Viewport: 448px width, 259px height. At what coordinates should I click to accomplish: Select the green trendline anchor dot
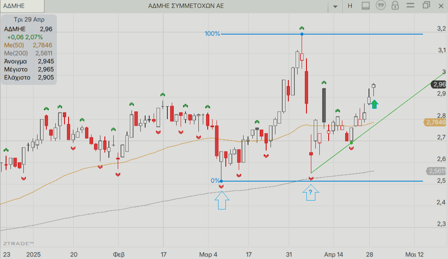(352, 143)
